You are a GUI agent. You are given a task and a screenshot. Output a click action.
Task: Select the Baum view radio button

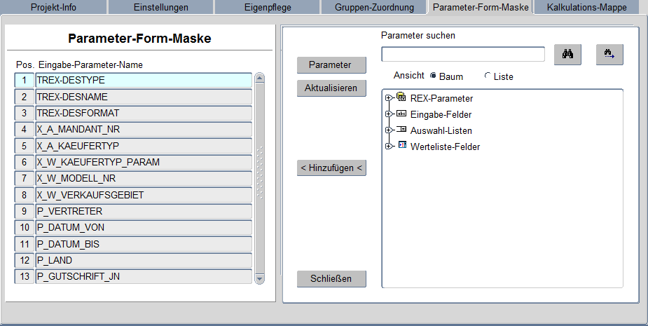coord(433,76)
